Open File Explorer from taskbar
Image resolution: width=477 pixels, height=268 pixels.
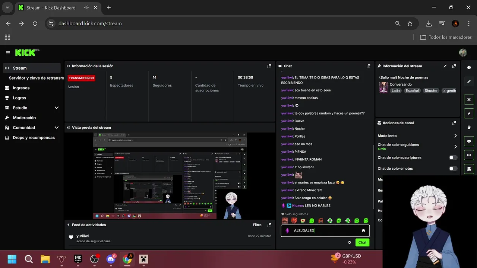45,259
